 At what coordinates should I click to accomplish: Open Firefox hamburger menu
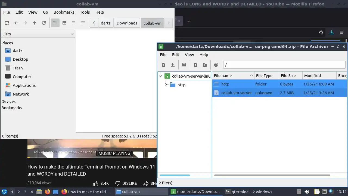point(341,32)
